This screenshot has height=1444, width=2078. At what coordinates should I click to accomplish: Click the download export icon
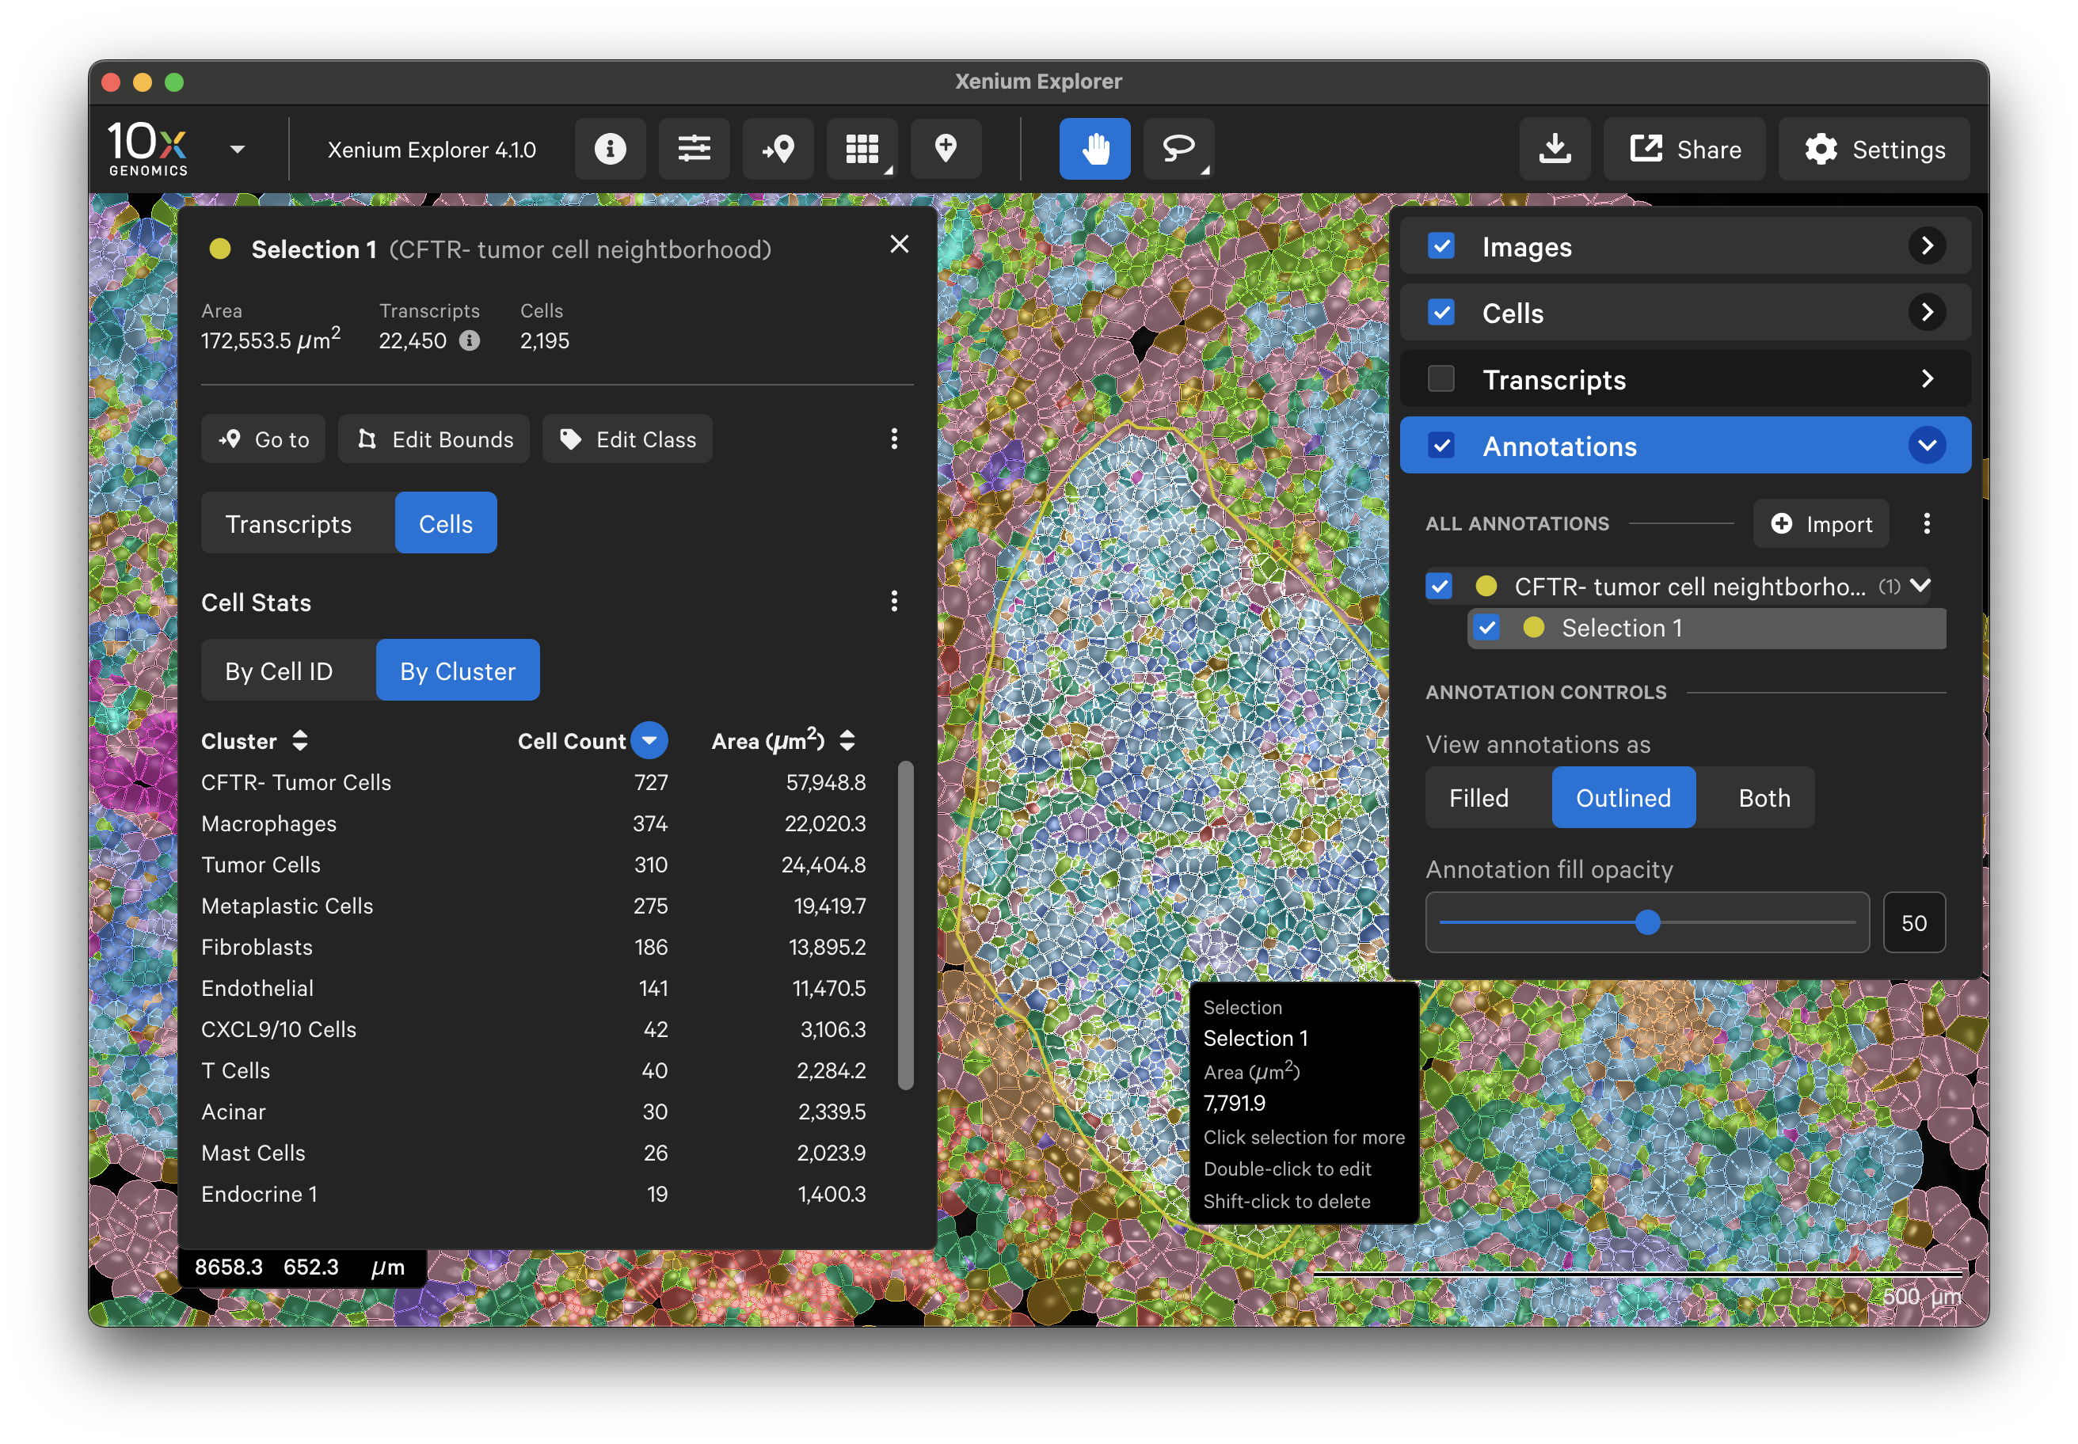click(1554, 148)
